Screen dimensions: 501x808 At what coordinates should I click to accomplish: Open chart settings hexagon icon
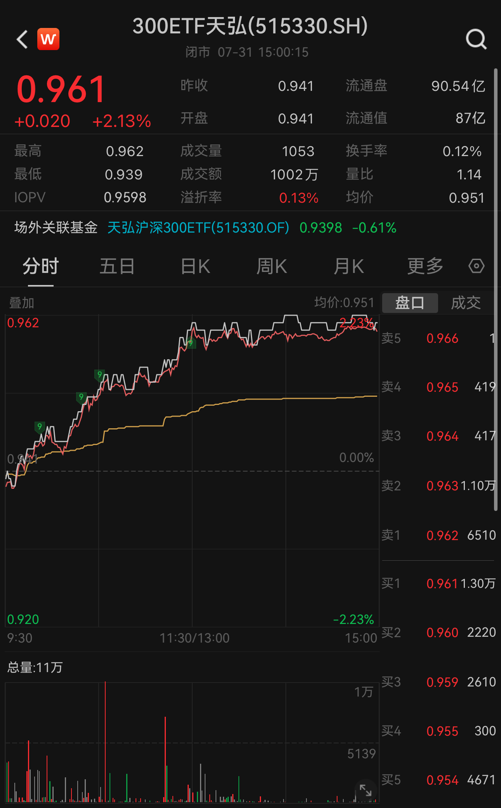[476, 266]
